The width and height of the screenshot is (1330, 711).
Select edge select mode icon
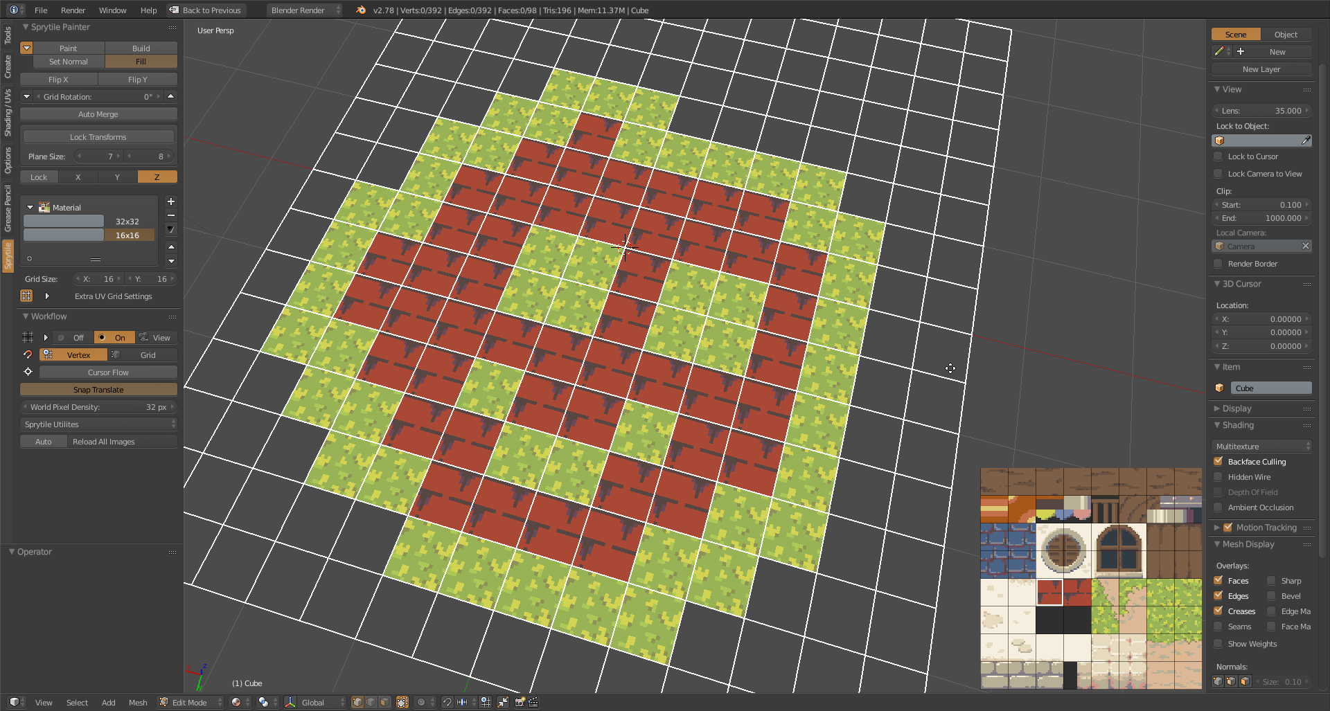[371, 702]
